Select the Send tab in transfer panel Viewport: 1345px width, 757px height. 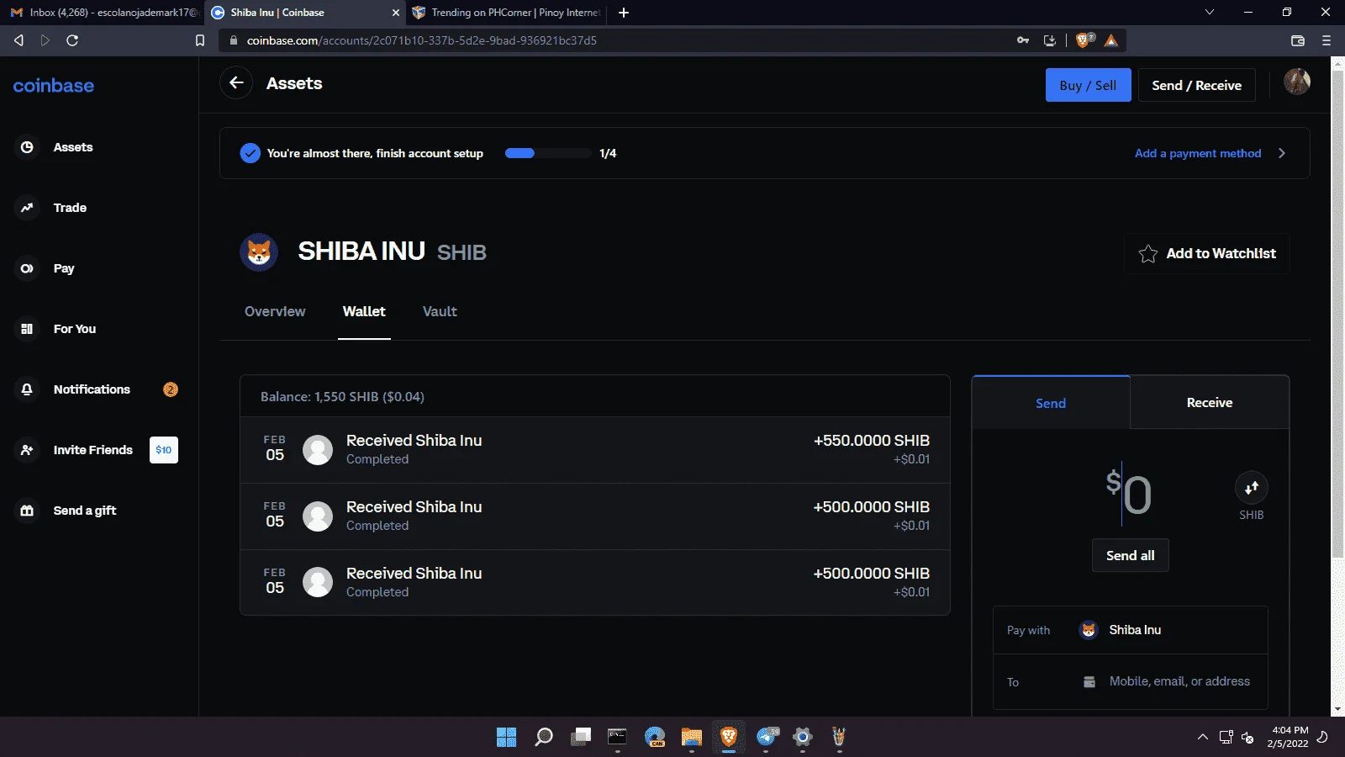[x=1051, y=403]
